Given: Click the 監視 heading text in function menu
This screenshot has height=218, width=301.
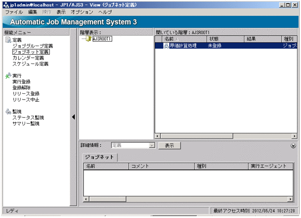Looking at the screenshot, I should click(x=17, y=111).
